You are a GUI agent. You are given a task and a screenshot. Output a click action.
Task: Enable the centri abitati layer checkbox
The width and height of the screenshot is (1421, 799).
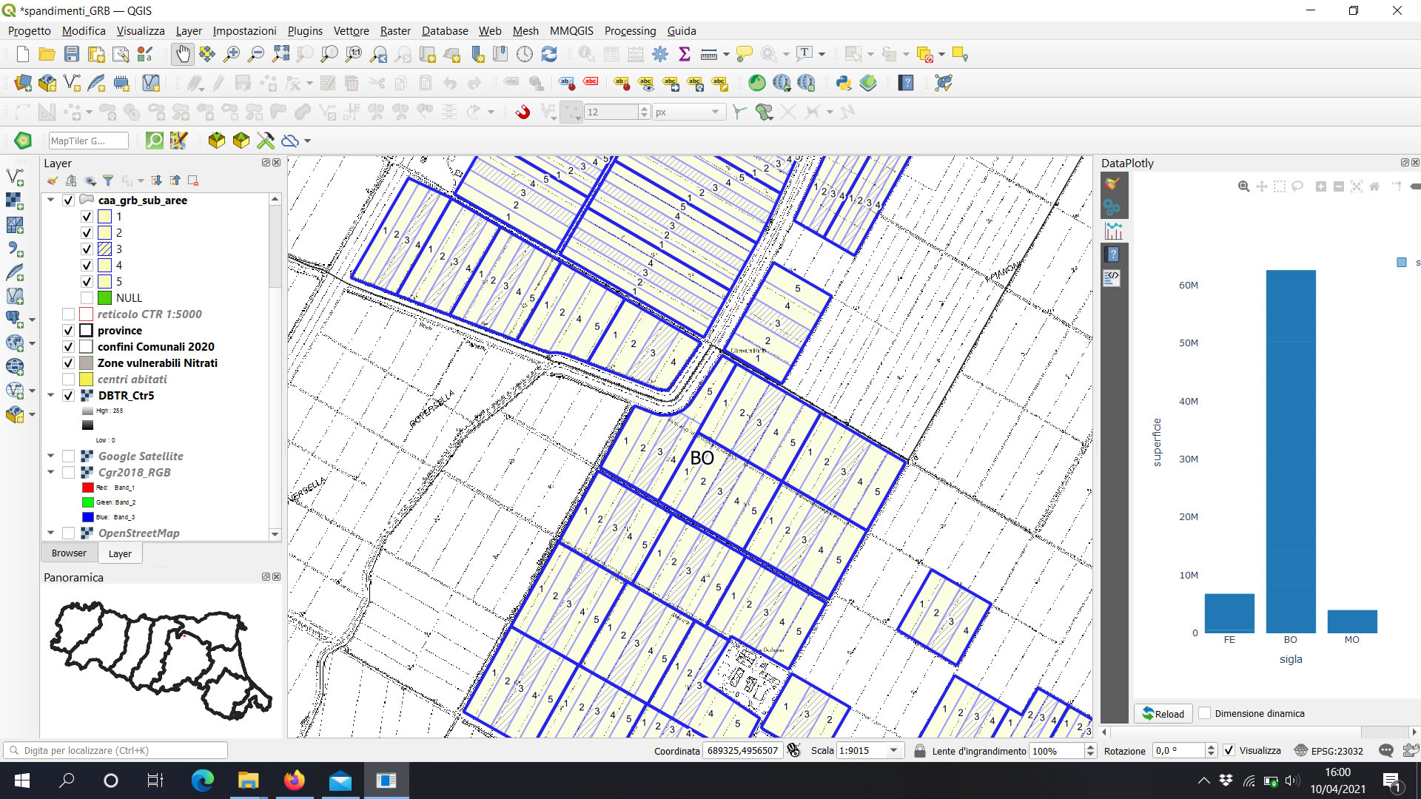(68, 380)
